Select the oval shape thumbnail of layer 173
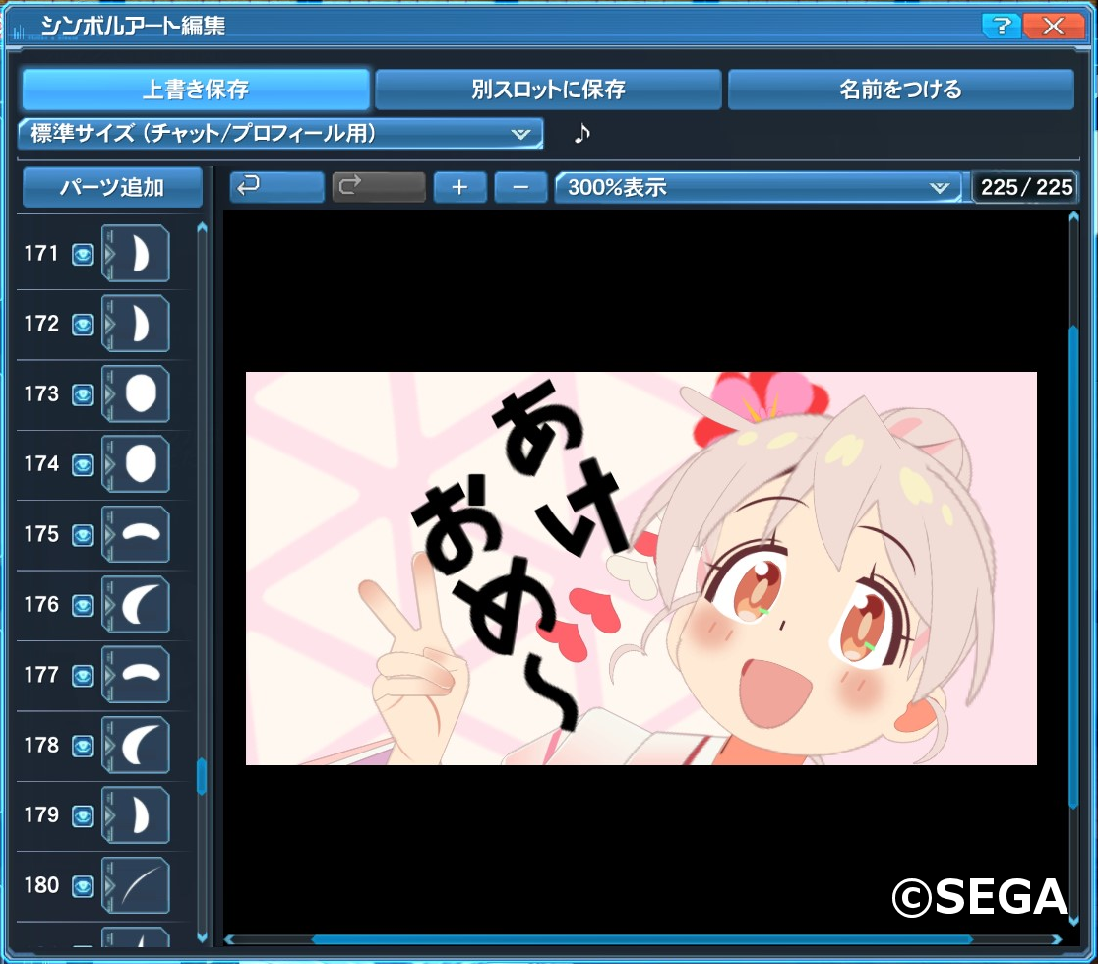Image resolution: width=1098 pixels, height=964 pixels. click(x=141, y=393)
